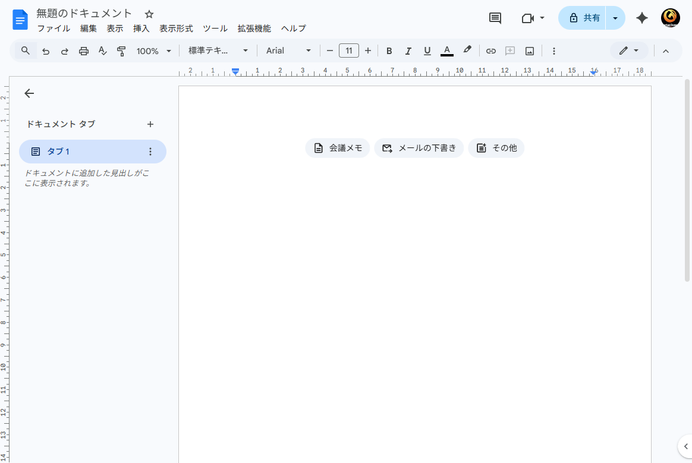The height and width of the screenshot is (463, 692).
Task: Click the paint format roller icon
Action: [121, 51]
